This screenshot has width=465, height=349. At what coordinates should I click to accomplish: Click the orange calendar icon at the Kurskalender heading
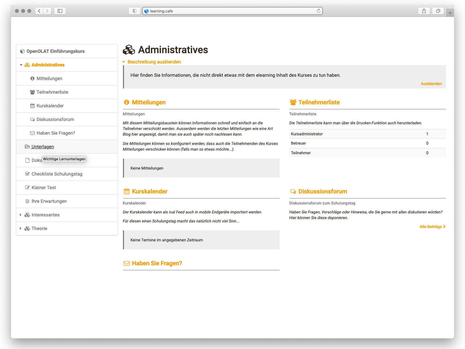tap(126, 191)
